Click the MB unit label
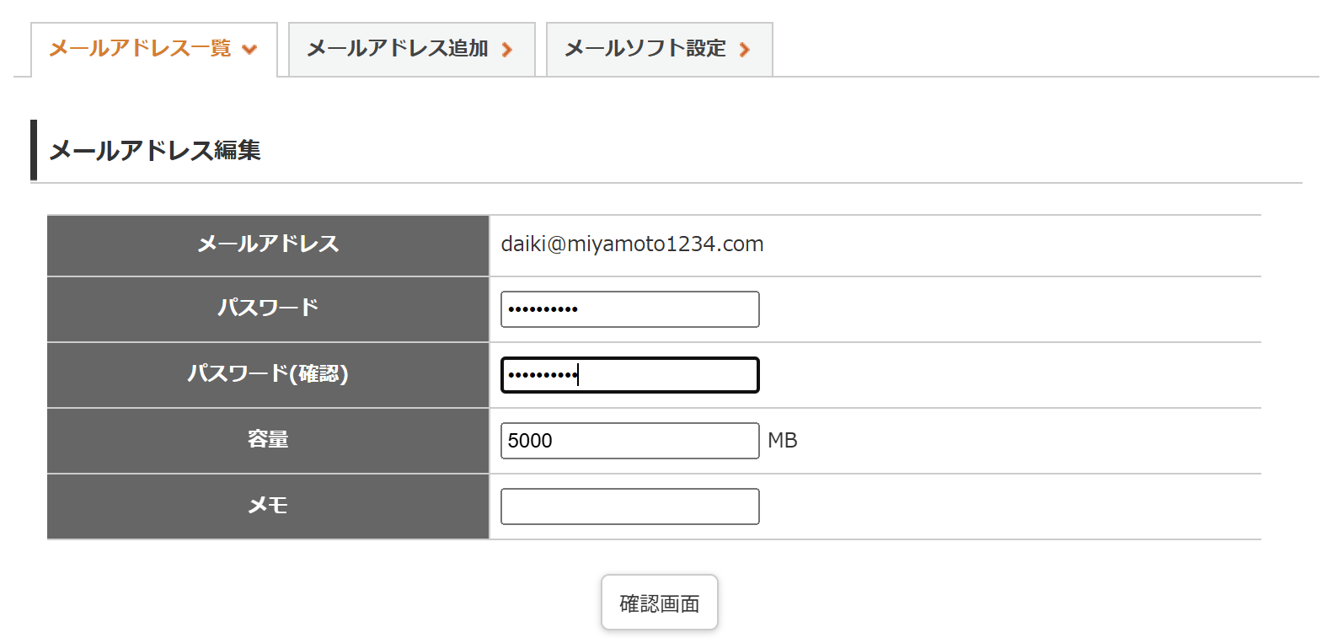Viewport: 1327px width, 638px height. [x=782, y=441]
